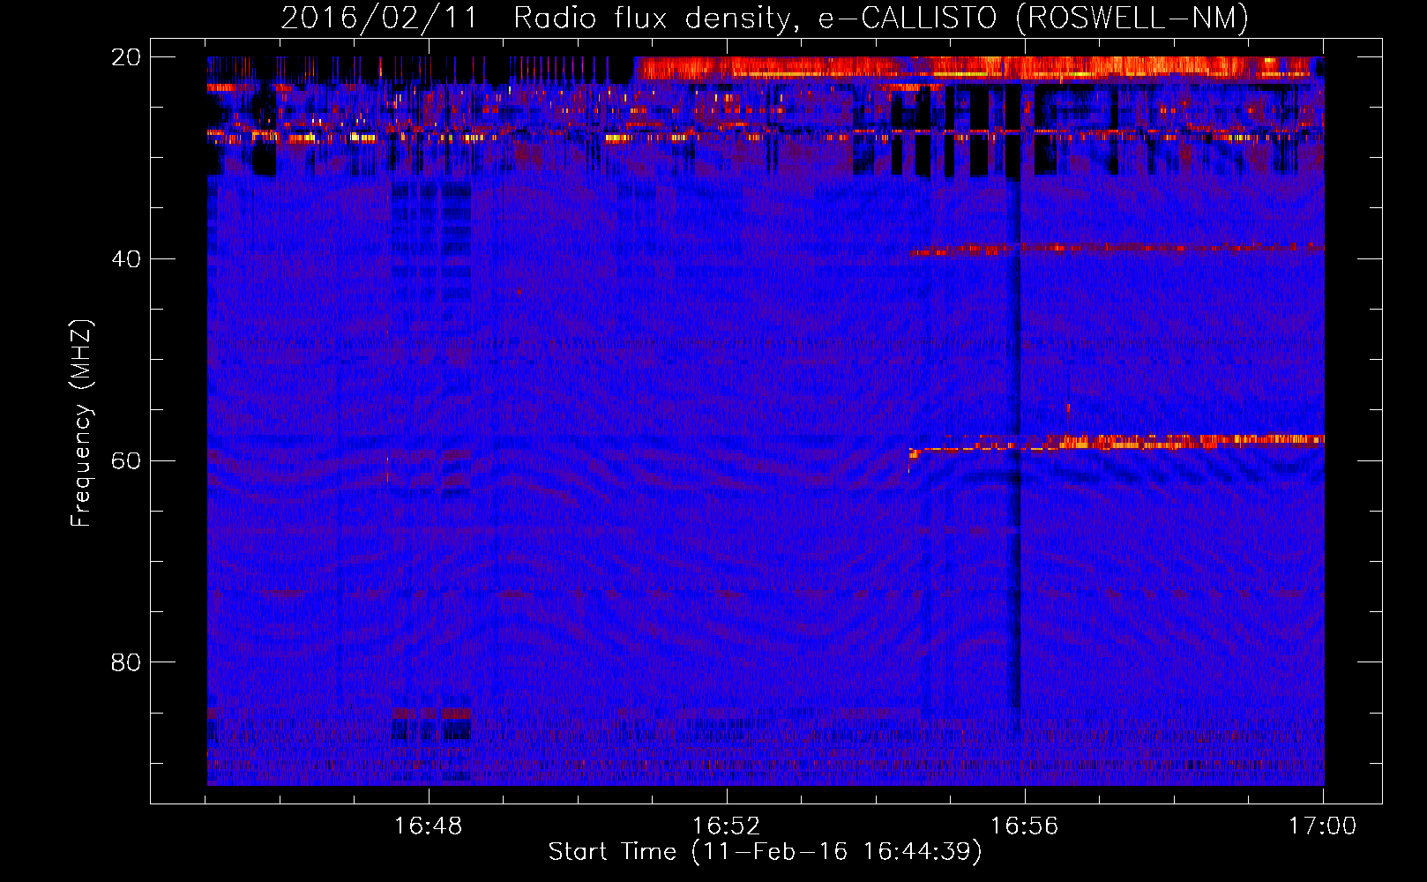Click the plot title mentioning e-CALLISTO (ROSWELL-NM)
The height and width of the screenshot is (882, 1427).
[x=765, y=18]
